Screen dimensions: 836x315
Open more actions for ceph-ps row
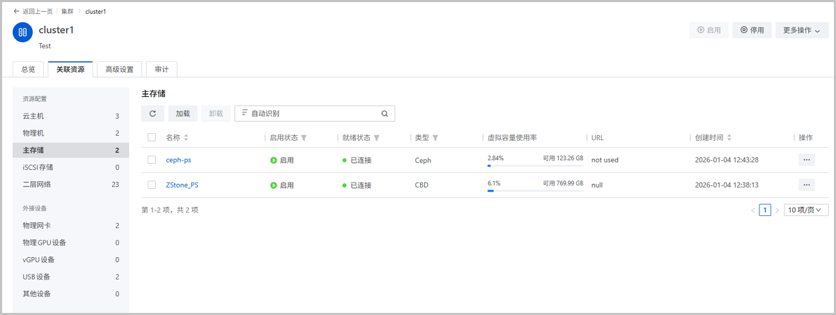point(807,160)
